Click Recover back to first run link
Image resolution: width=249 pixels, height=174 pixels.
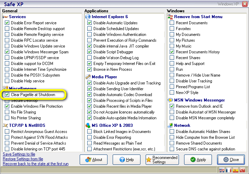tap(36, 164)
